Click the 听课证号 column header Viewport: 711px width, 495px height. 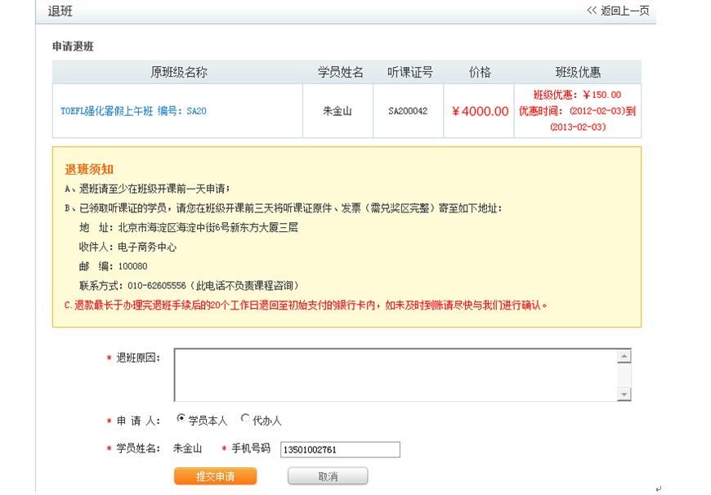(409, 72)
